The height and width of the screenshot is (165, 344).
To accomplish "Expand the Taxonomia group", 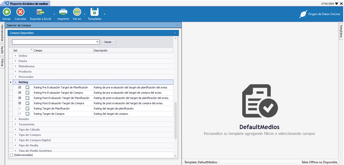I will pyautogui.click(x=16, y=124).
